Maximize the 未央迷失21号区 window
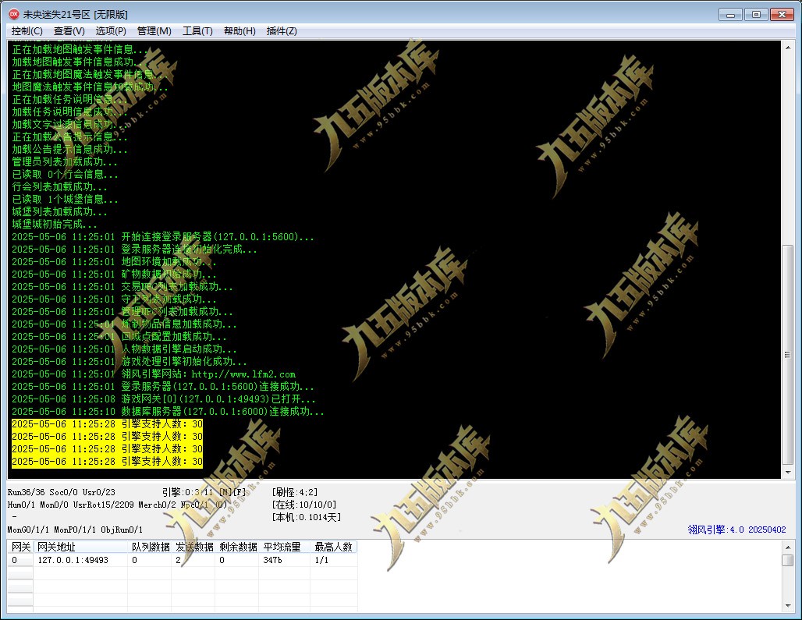The image size is (802, 620). [x=755, y=14]
